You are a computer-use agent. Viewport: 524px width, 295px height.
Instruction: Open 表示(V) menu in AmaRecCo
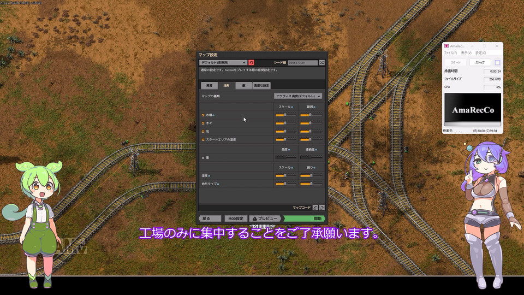click(x=466, y=53)
